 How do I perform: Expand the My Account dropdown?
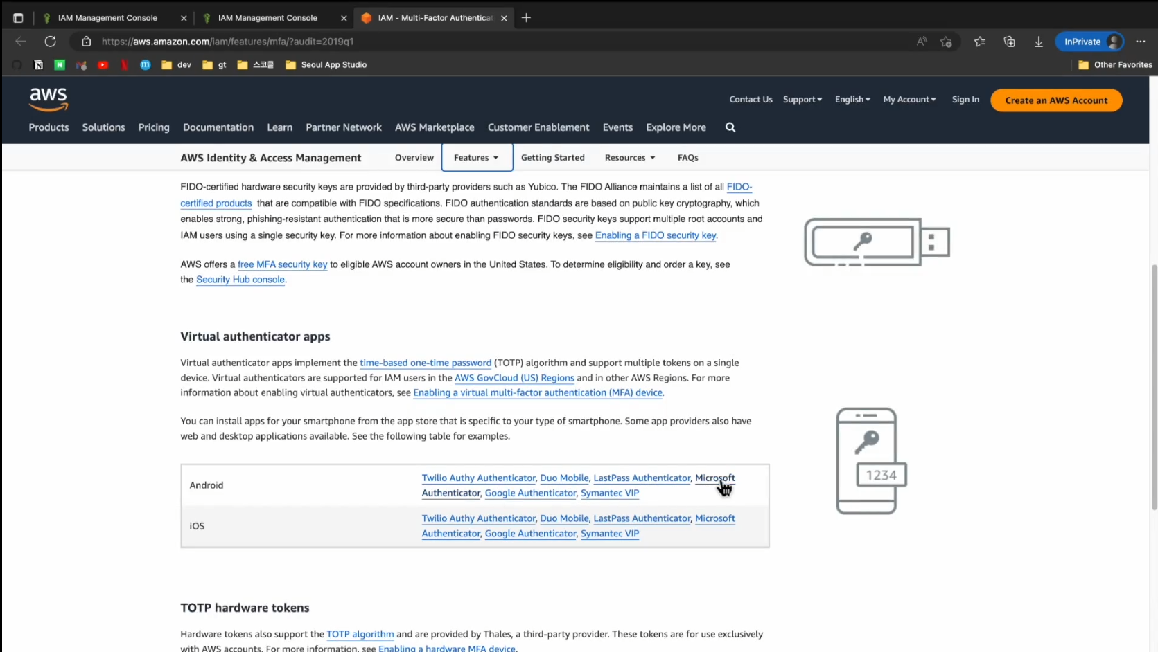pyautogui.click(x=909, y=100)
